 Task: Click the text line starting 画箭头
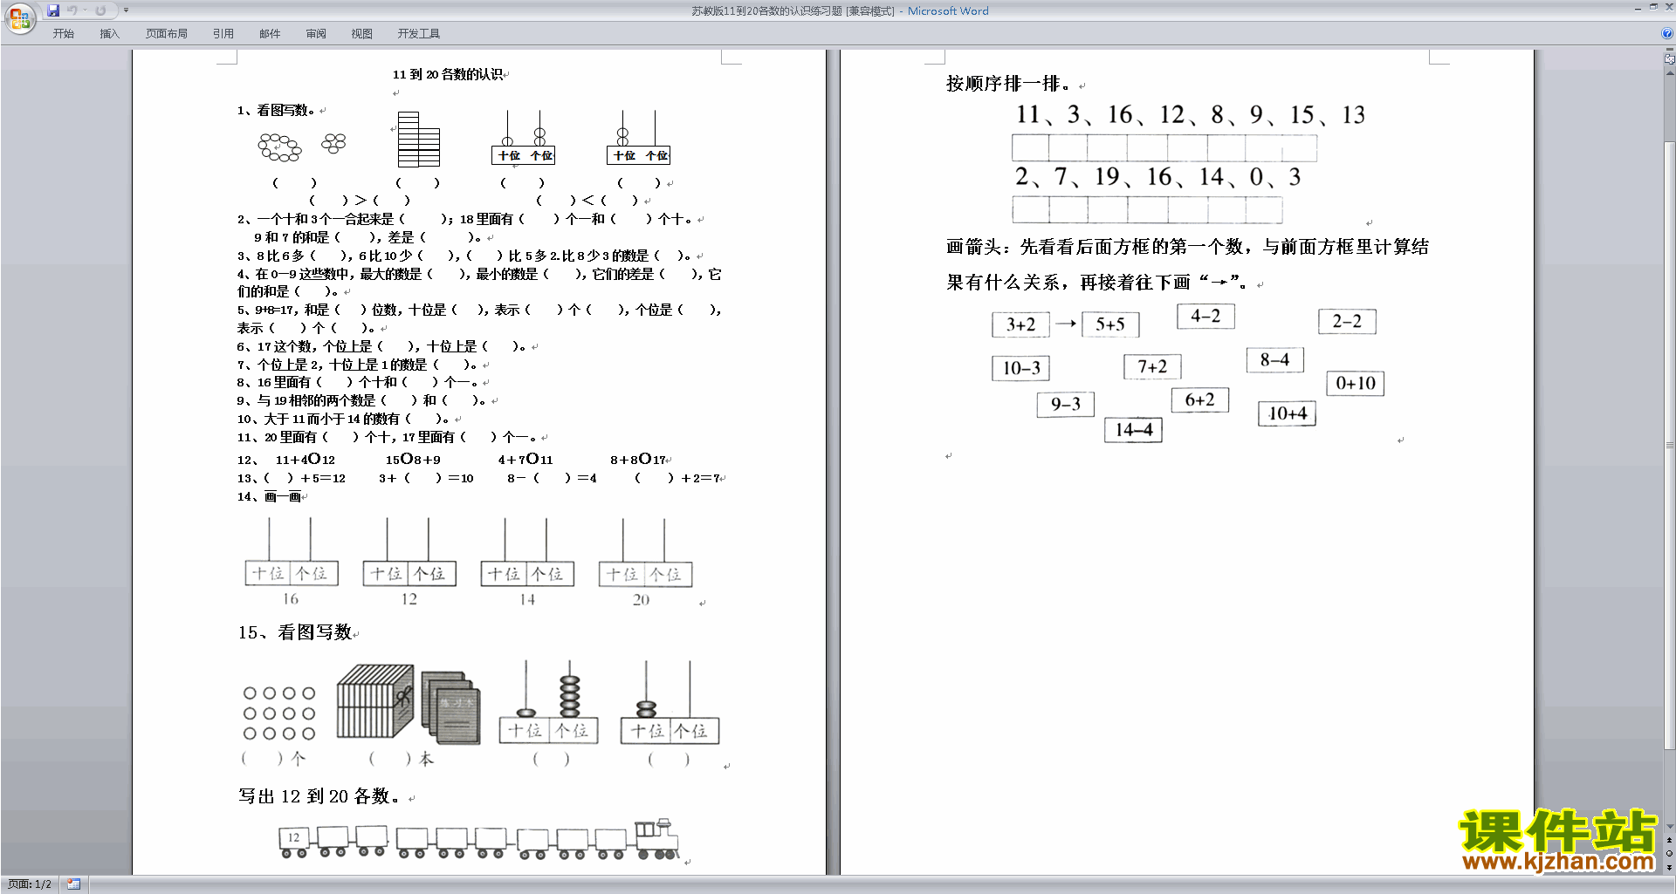click(1187, 247)
